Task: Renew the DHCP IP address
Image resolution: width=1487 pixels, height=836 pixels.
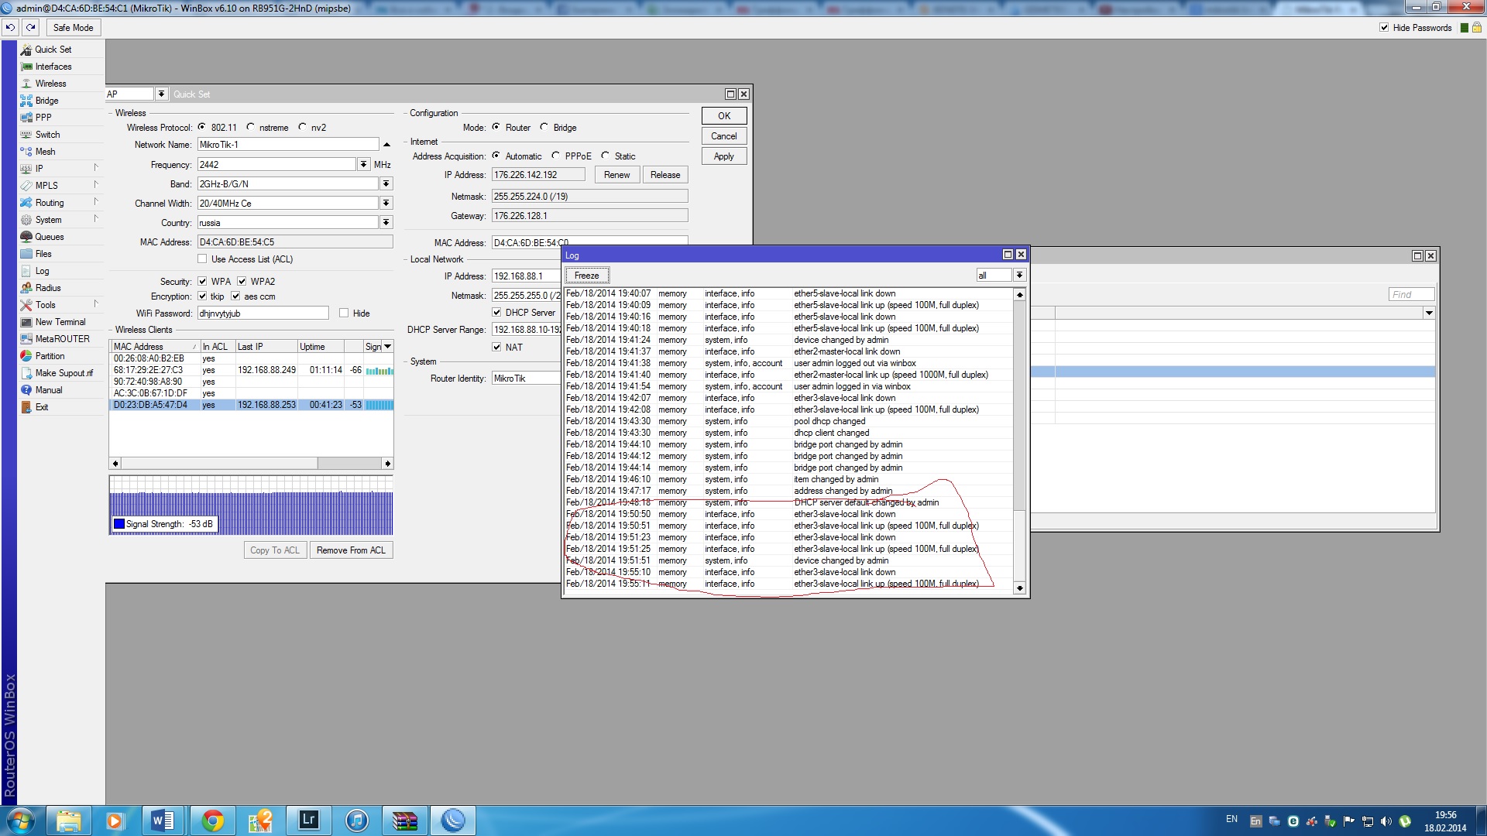Action: click(x=616, y=175)
